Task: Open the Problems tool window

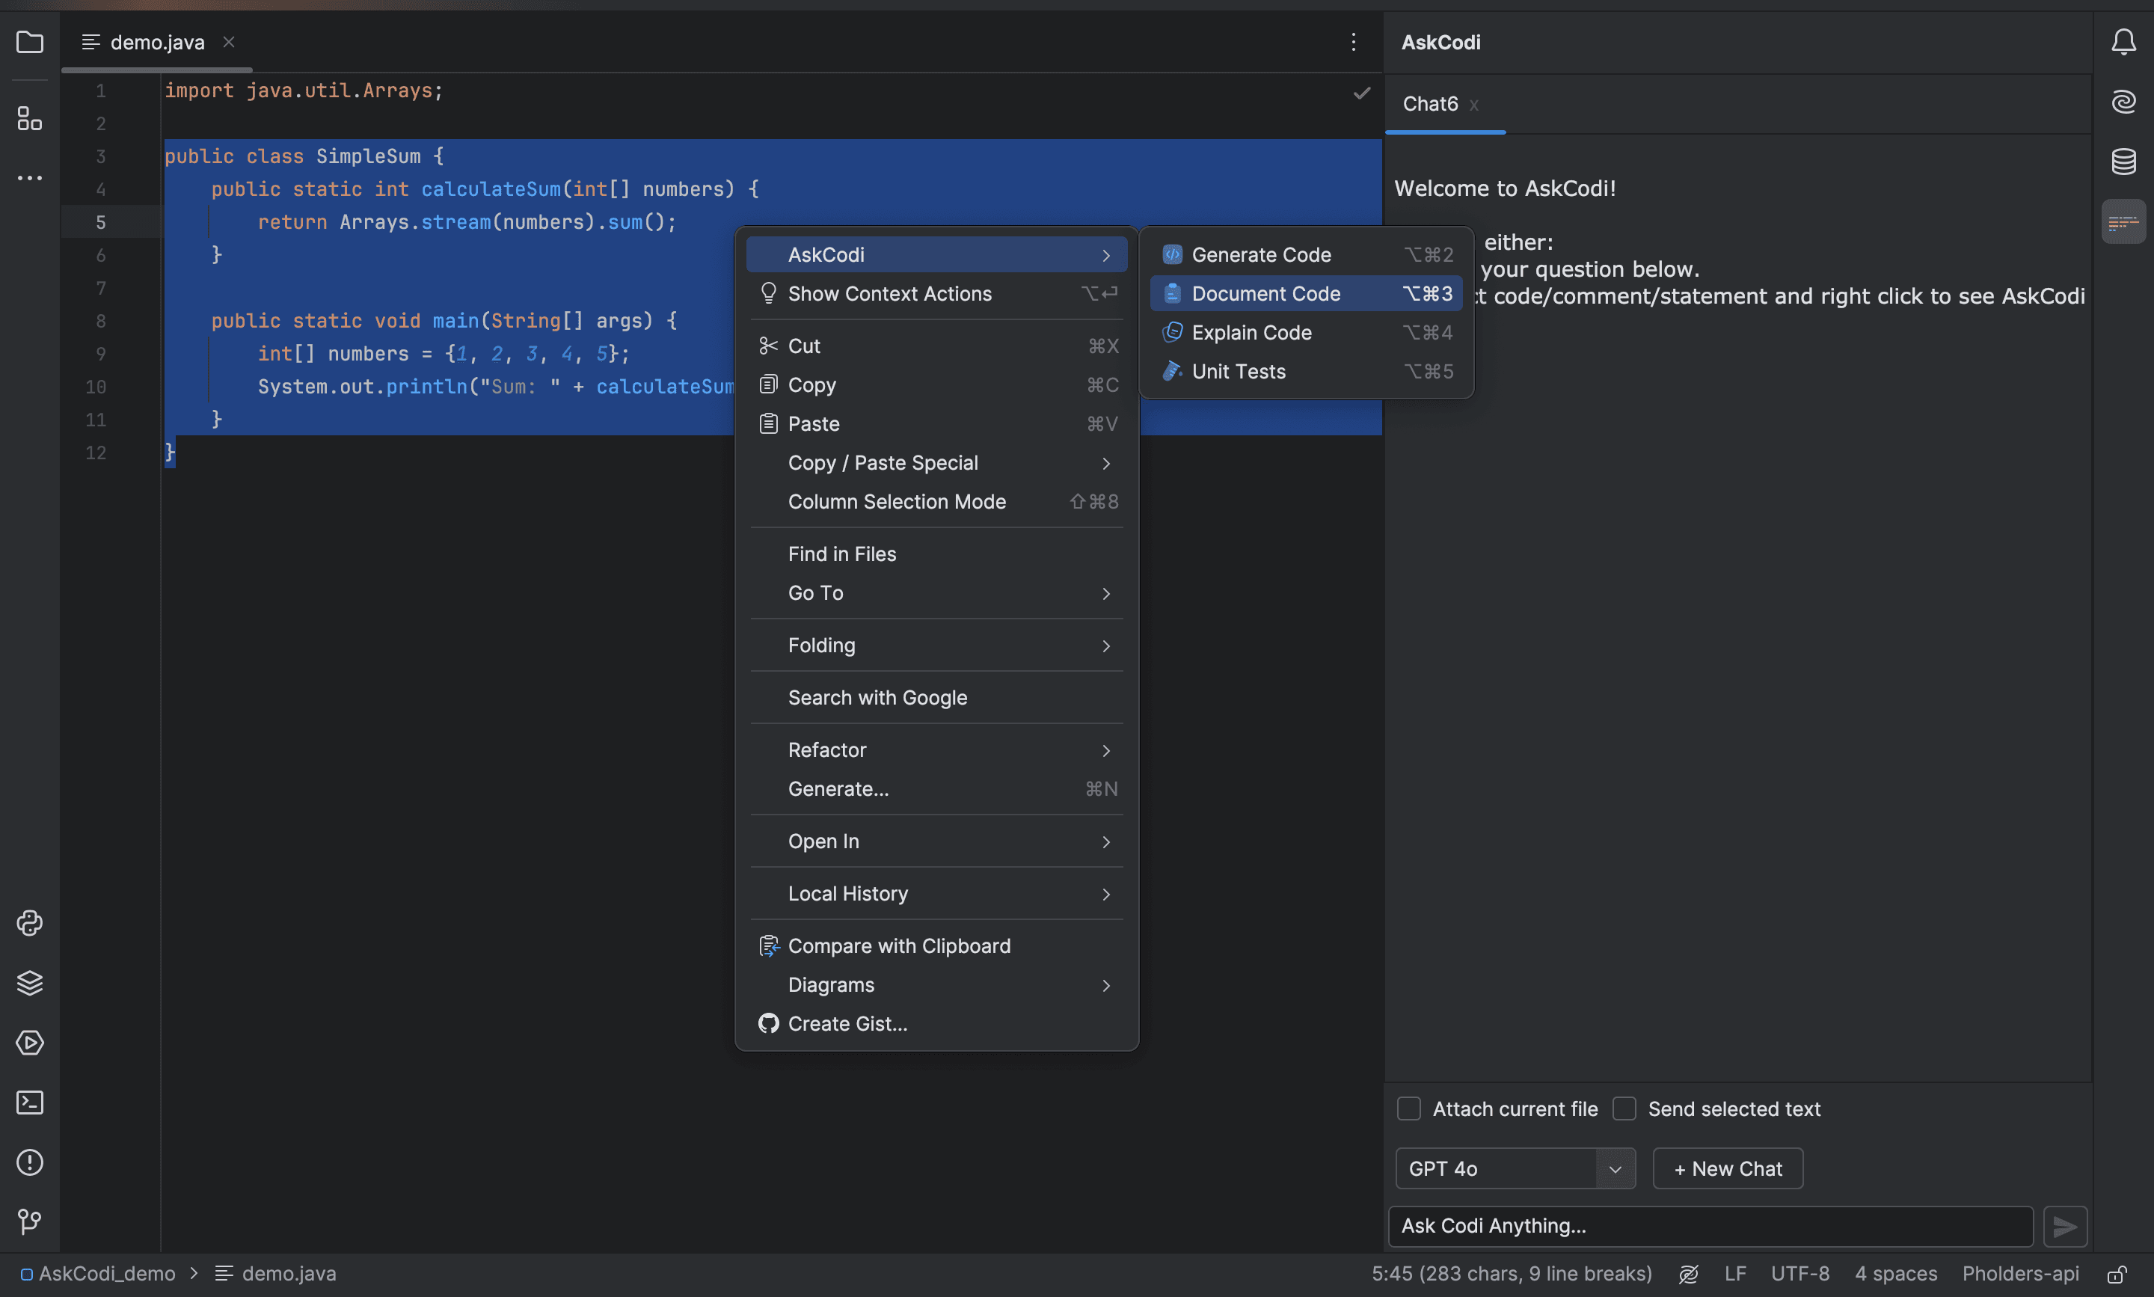Action: click(30, 1162)
